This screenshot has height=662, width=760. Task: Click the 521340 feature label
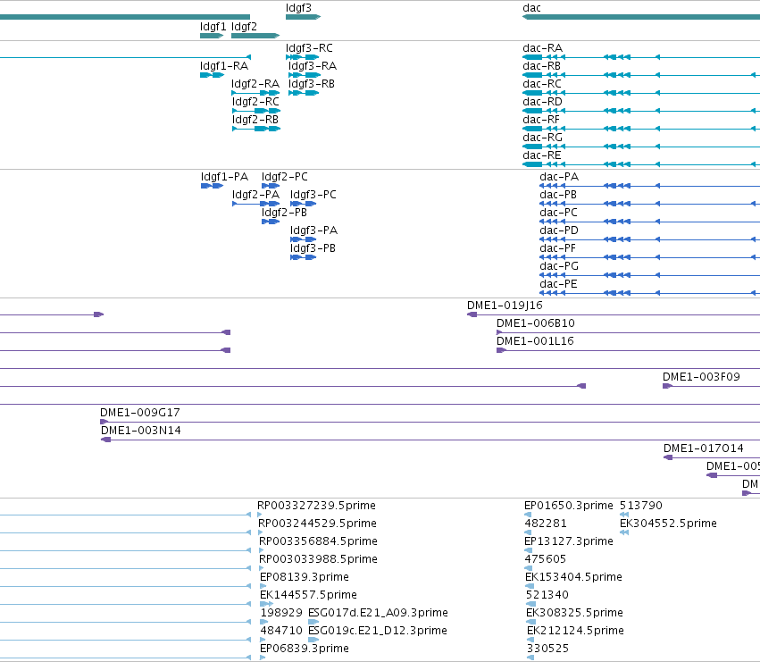point(547,595)
